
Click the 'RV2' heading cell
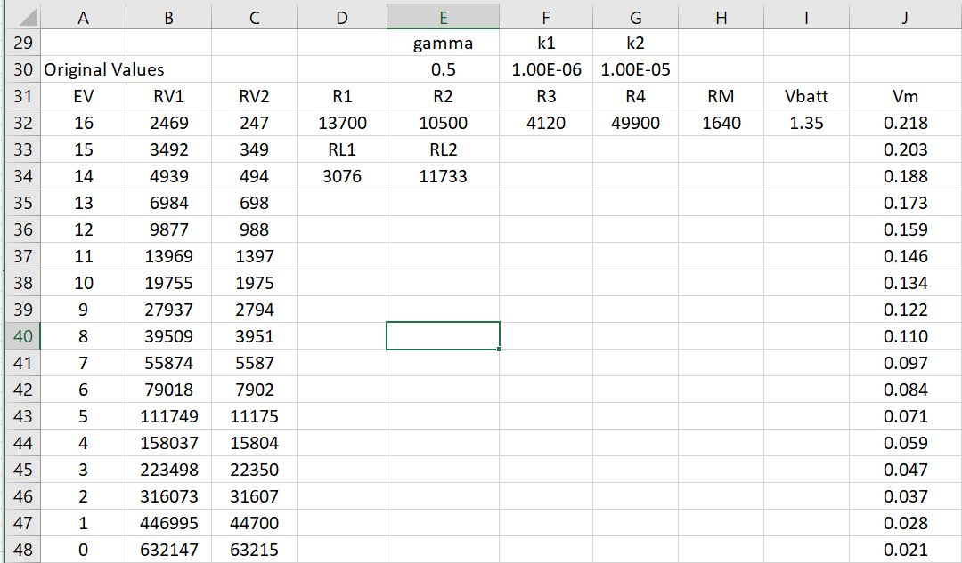[254, 96]
